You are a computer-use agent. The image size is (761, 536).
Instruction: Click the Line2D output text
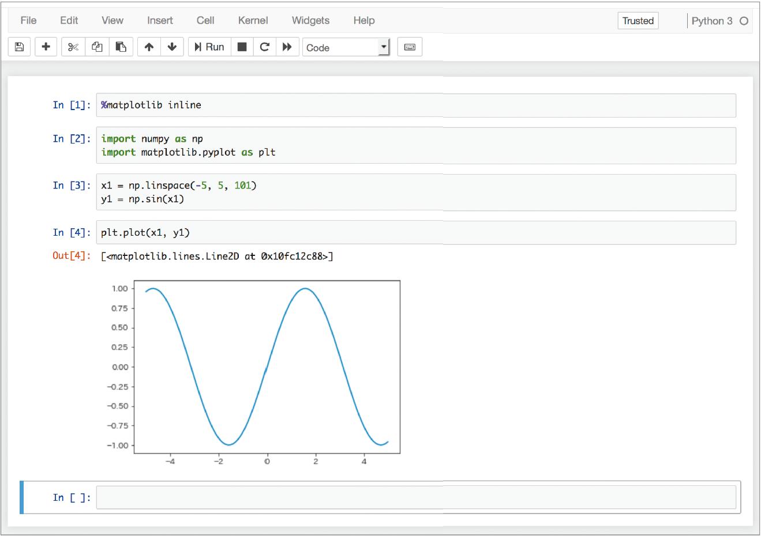[217, 256]
